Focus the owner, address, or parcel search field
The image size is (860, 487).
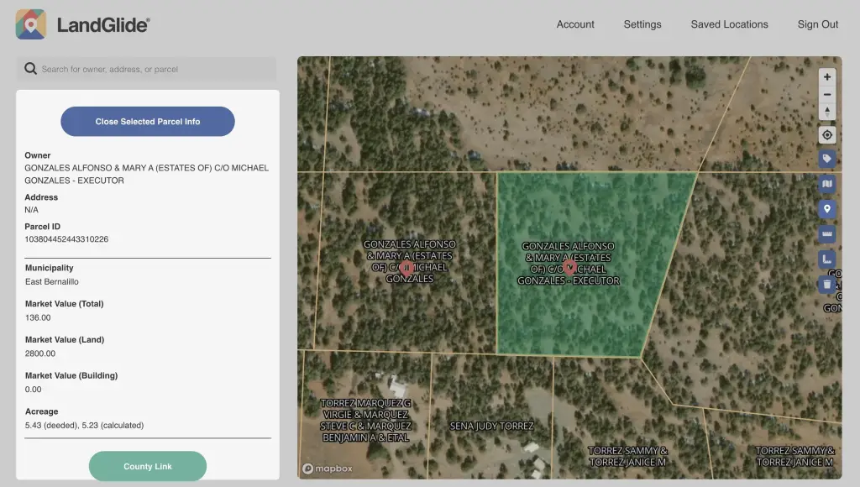click(155, 69)
